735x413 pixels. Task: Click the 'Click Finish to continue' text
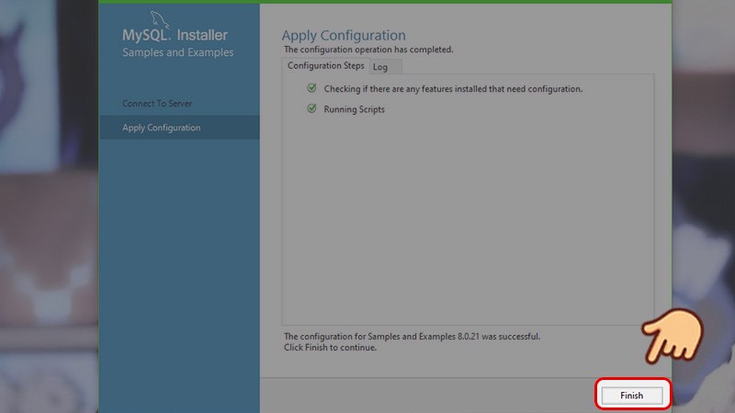[331, 348]
